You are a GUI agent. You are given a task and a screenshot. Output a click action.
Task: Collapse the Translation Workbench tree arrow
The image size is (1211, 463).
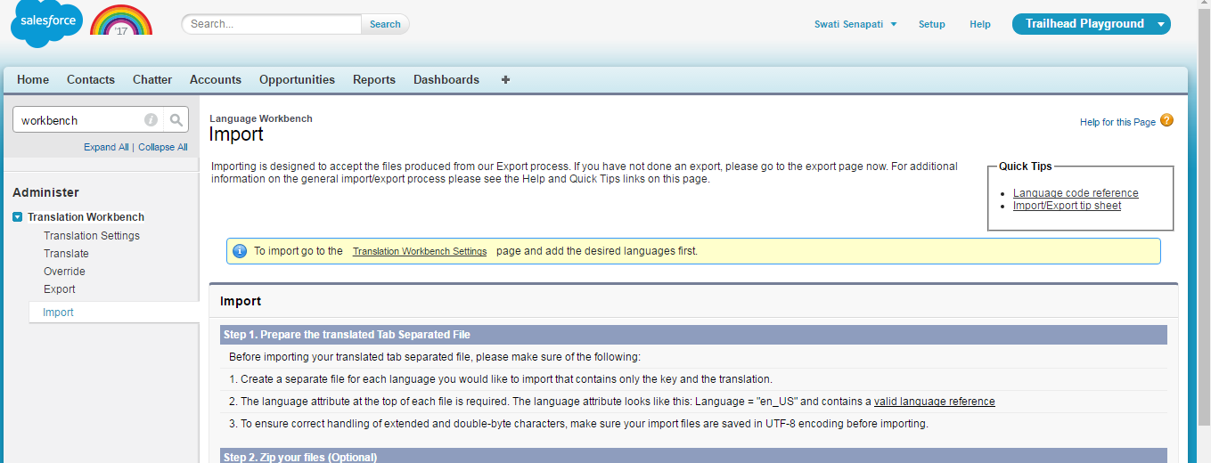(x=18, y=216)
